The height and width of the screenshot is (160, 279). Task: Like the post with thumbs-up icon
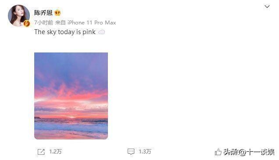click(x=218, y=152)
